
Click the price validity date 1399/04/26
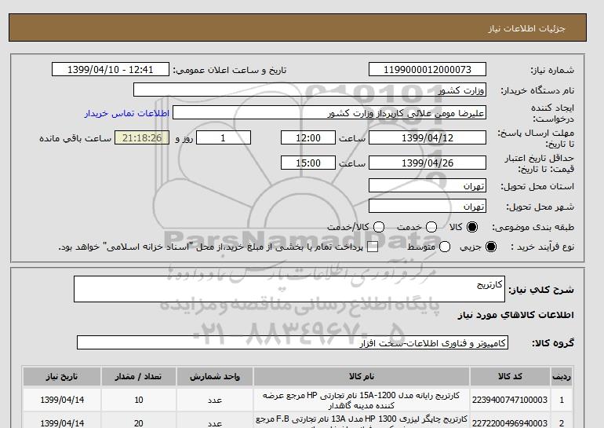click(428, 163)
